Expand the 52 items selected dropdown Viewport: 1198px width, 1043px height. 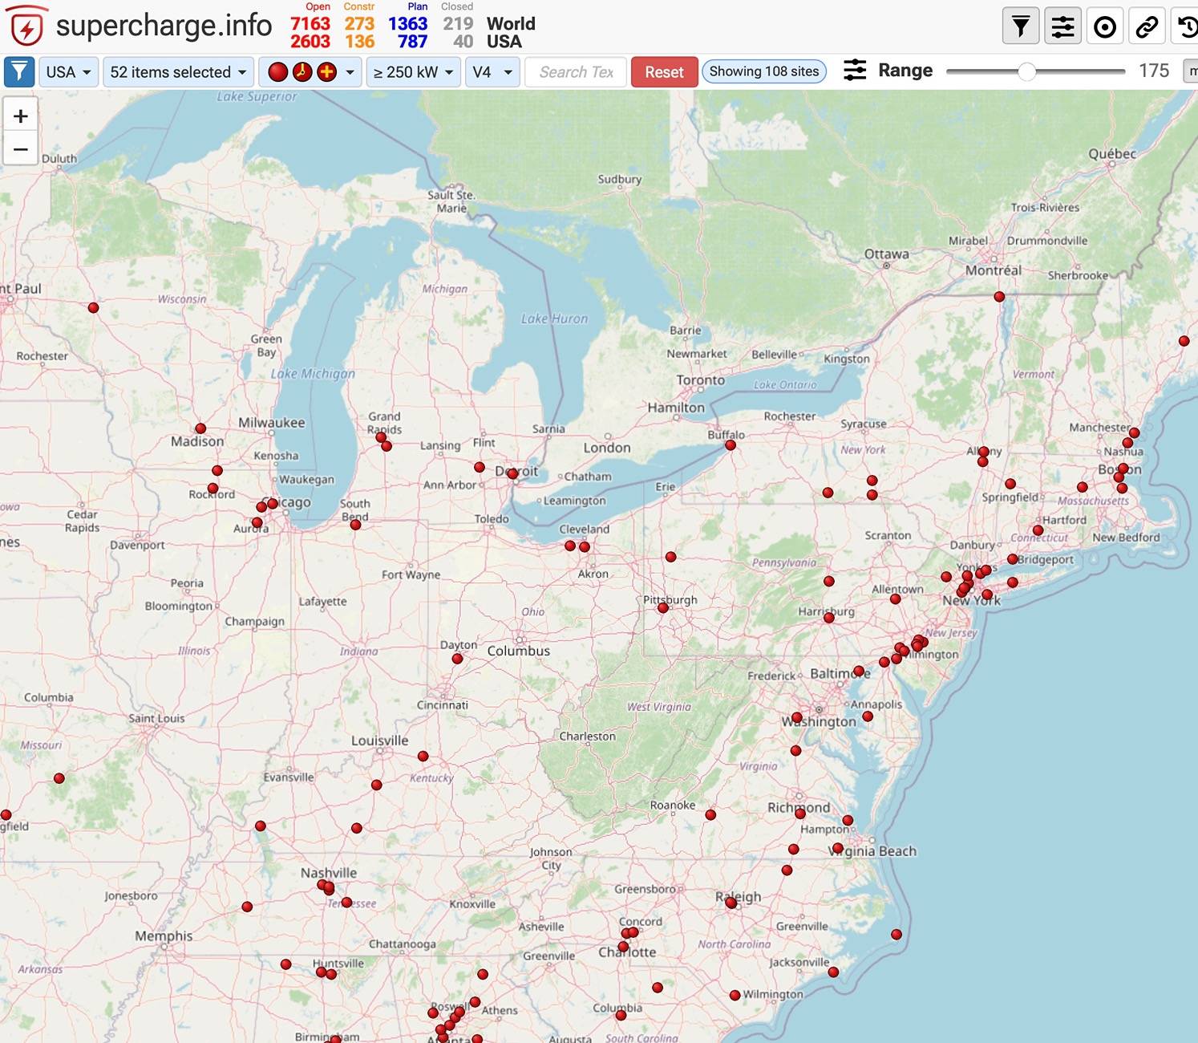177,71
